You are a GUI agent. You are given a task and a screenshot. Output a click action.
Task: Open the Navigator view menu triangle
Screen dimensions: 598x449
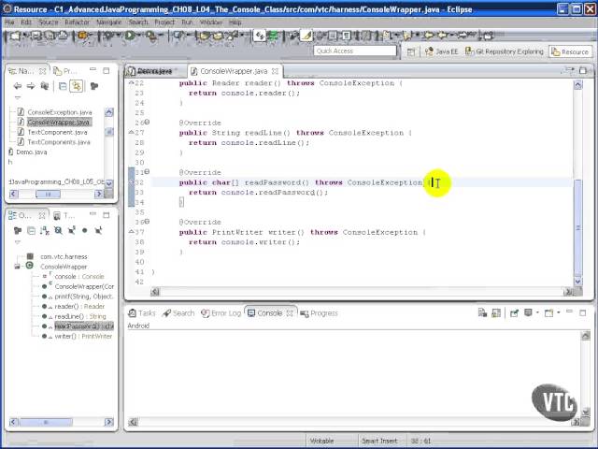point(17,97)
